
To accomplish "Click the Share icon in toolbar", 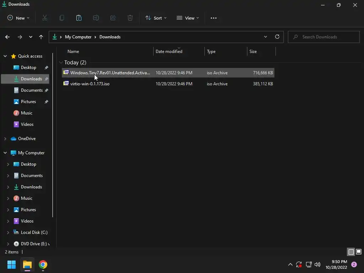I will tap(113, 18).
